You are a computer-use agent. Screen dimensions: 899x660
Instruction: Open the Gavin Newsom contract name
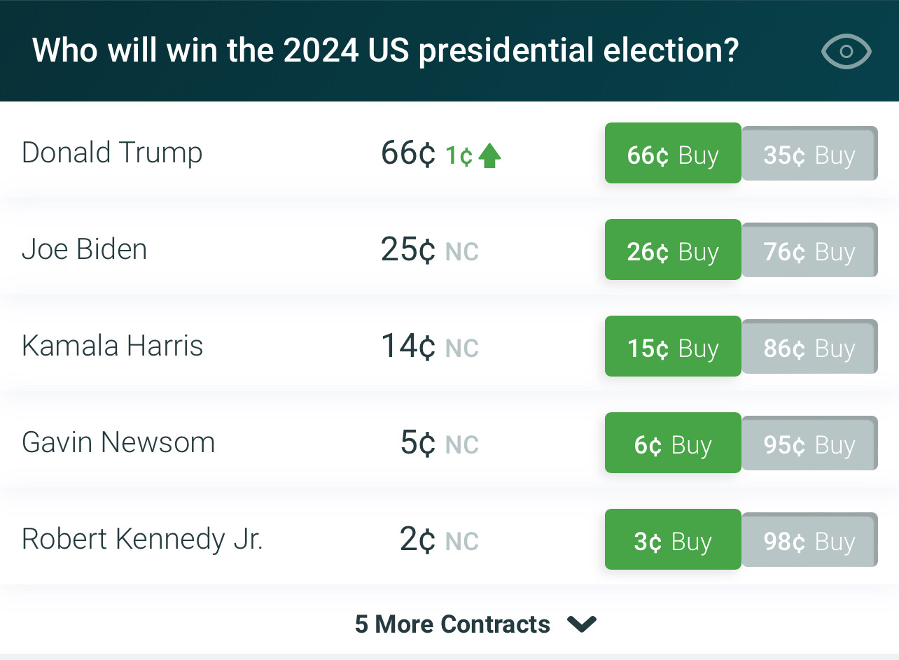point(118,442)
